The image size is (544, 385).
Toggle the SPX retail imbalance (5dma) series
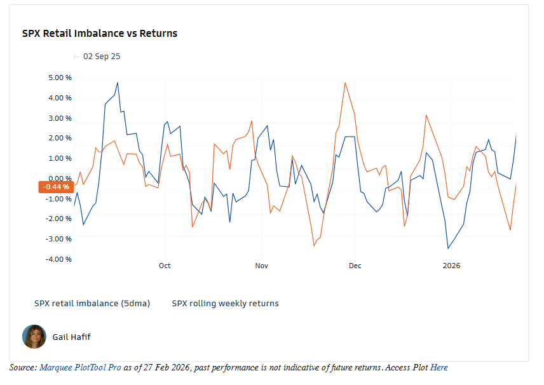[x=92, y=304]
